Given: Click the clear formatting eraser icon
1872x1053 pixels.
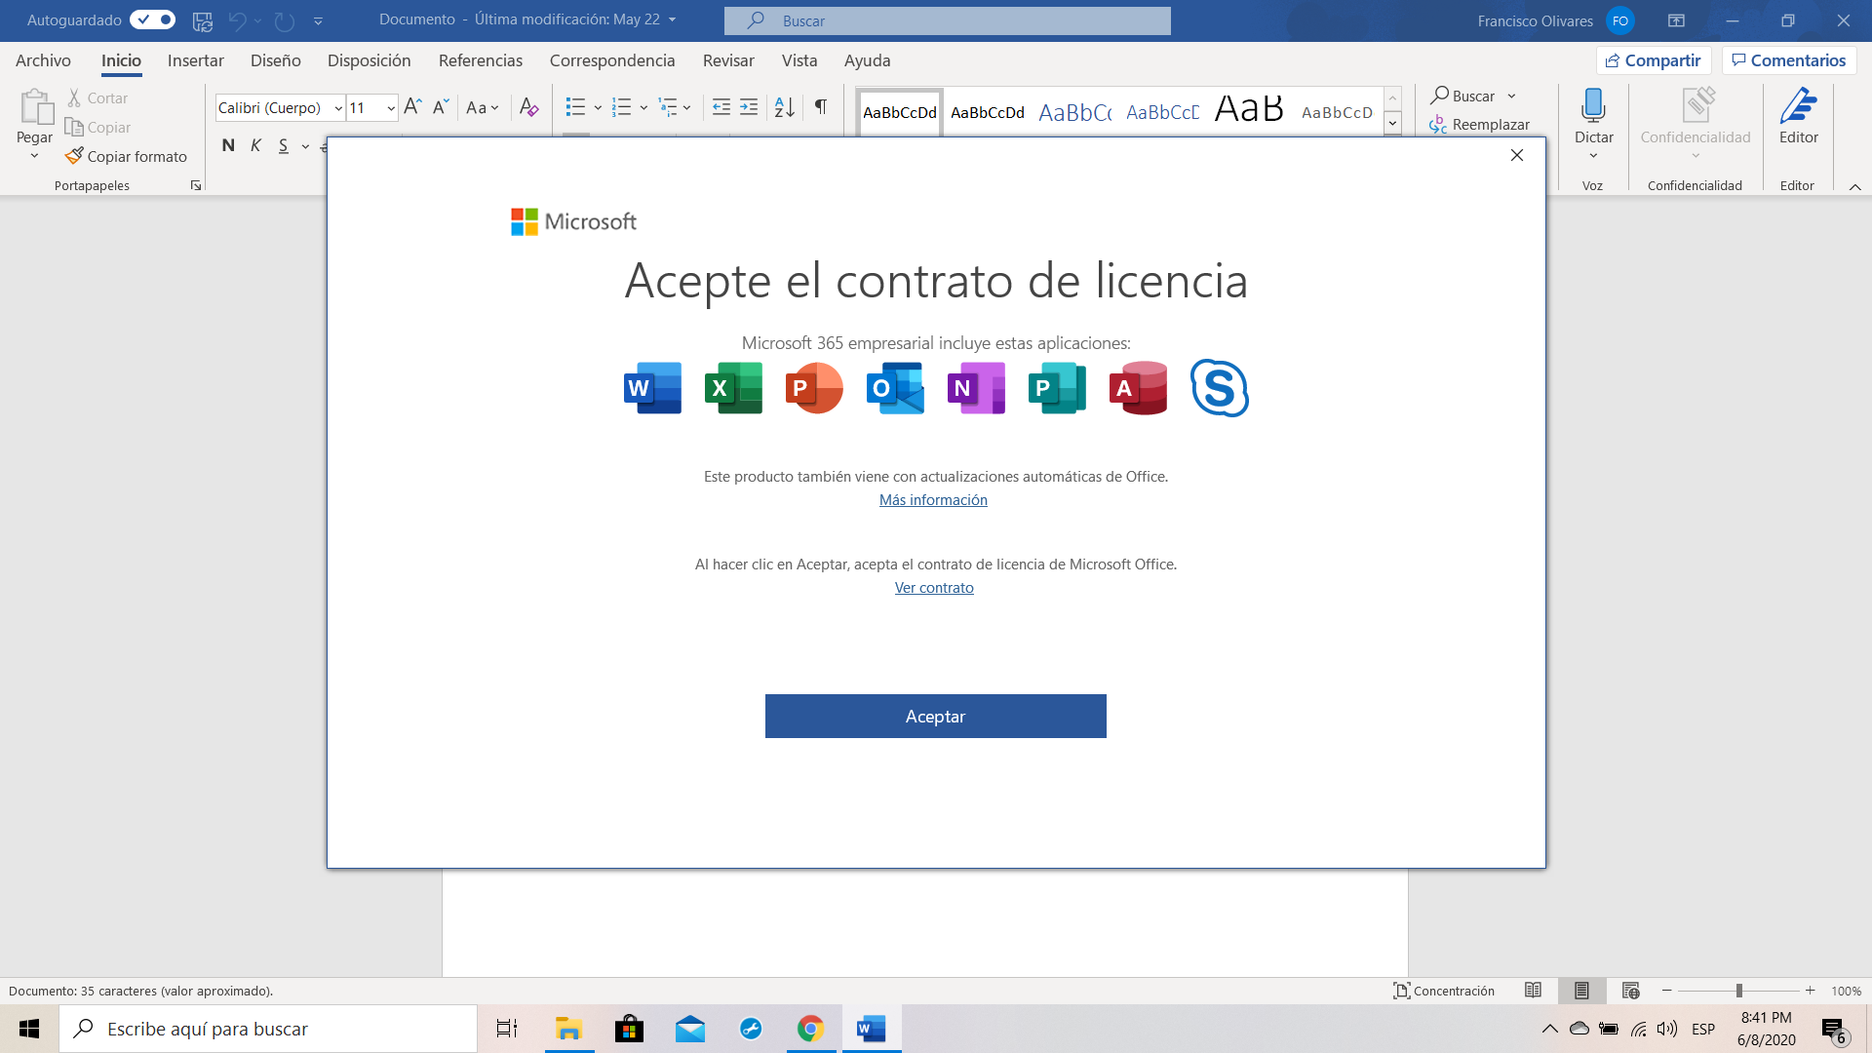Looking at the screenshot, I should coord(528,107).
